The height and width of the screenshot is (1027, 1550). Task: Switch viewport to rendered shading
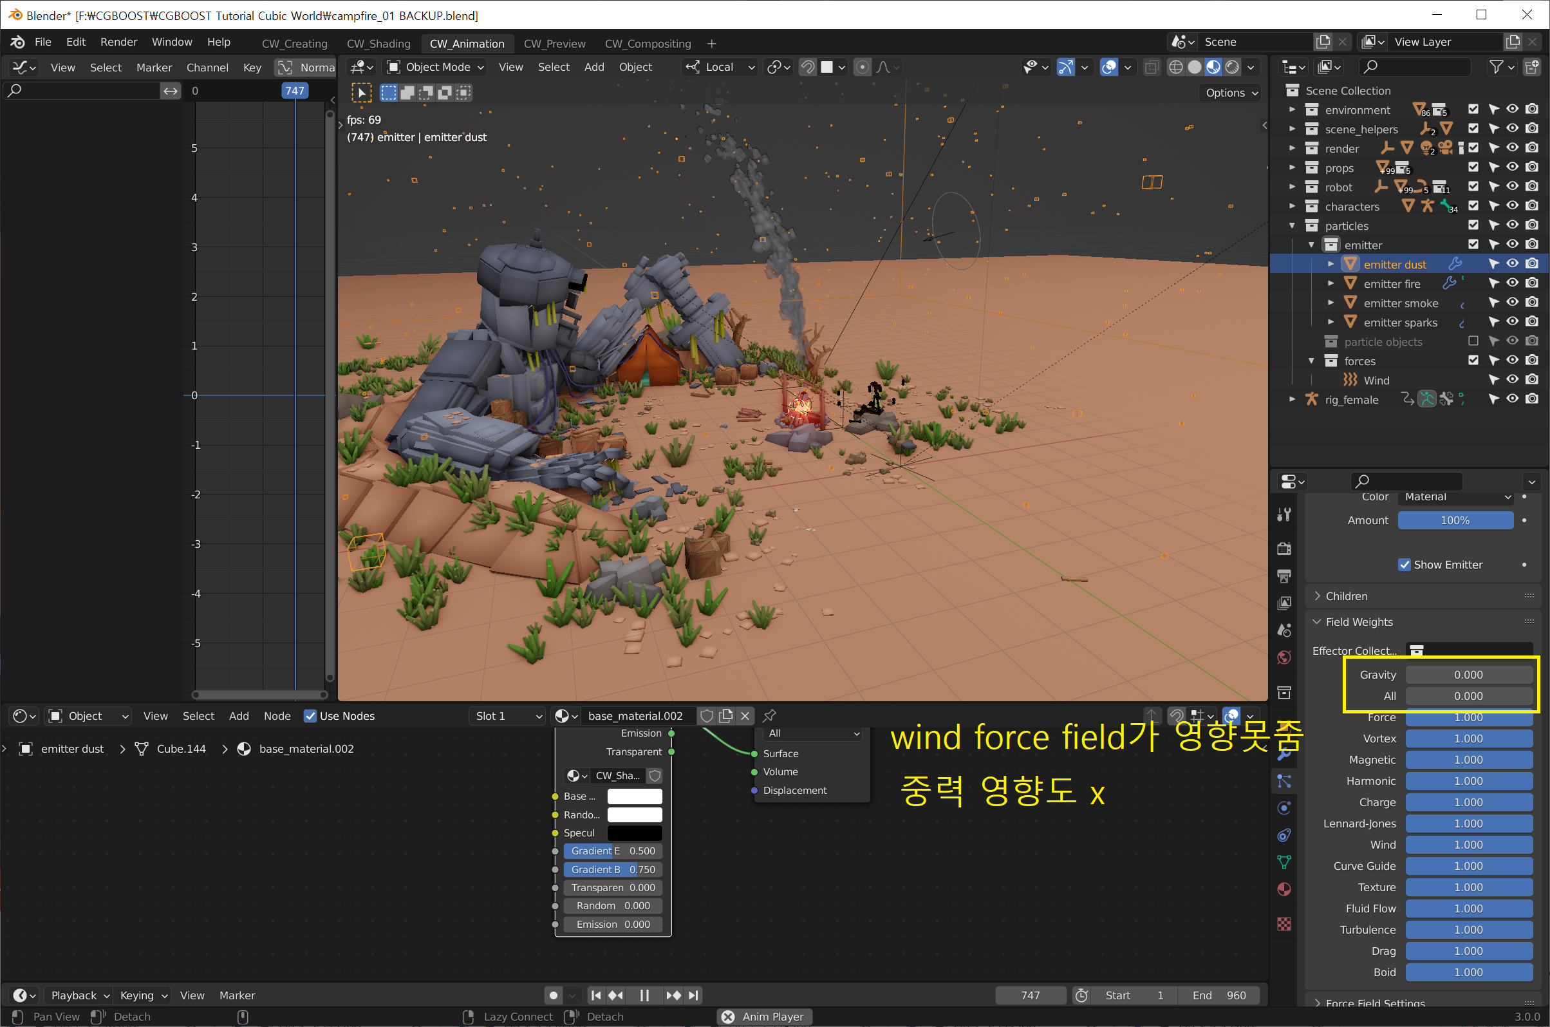tap(1232, 67)
